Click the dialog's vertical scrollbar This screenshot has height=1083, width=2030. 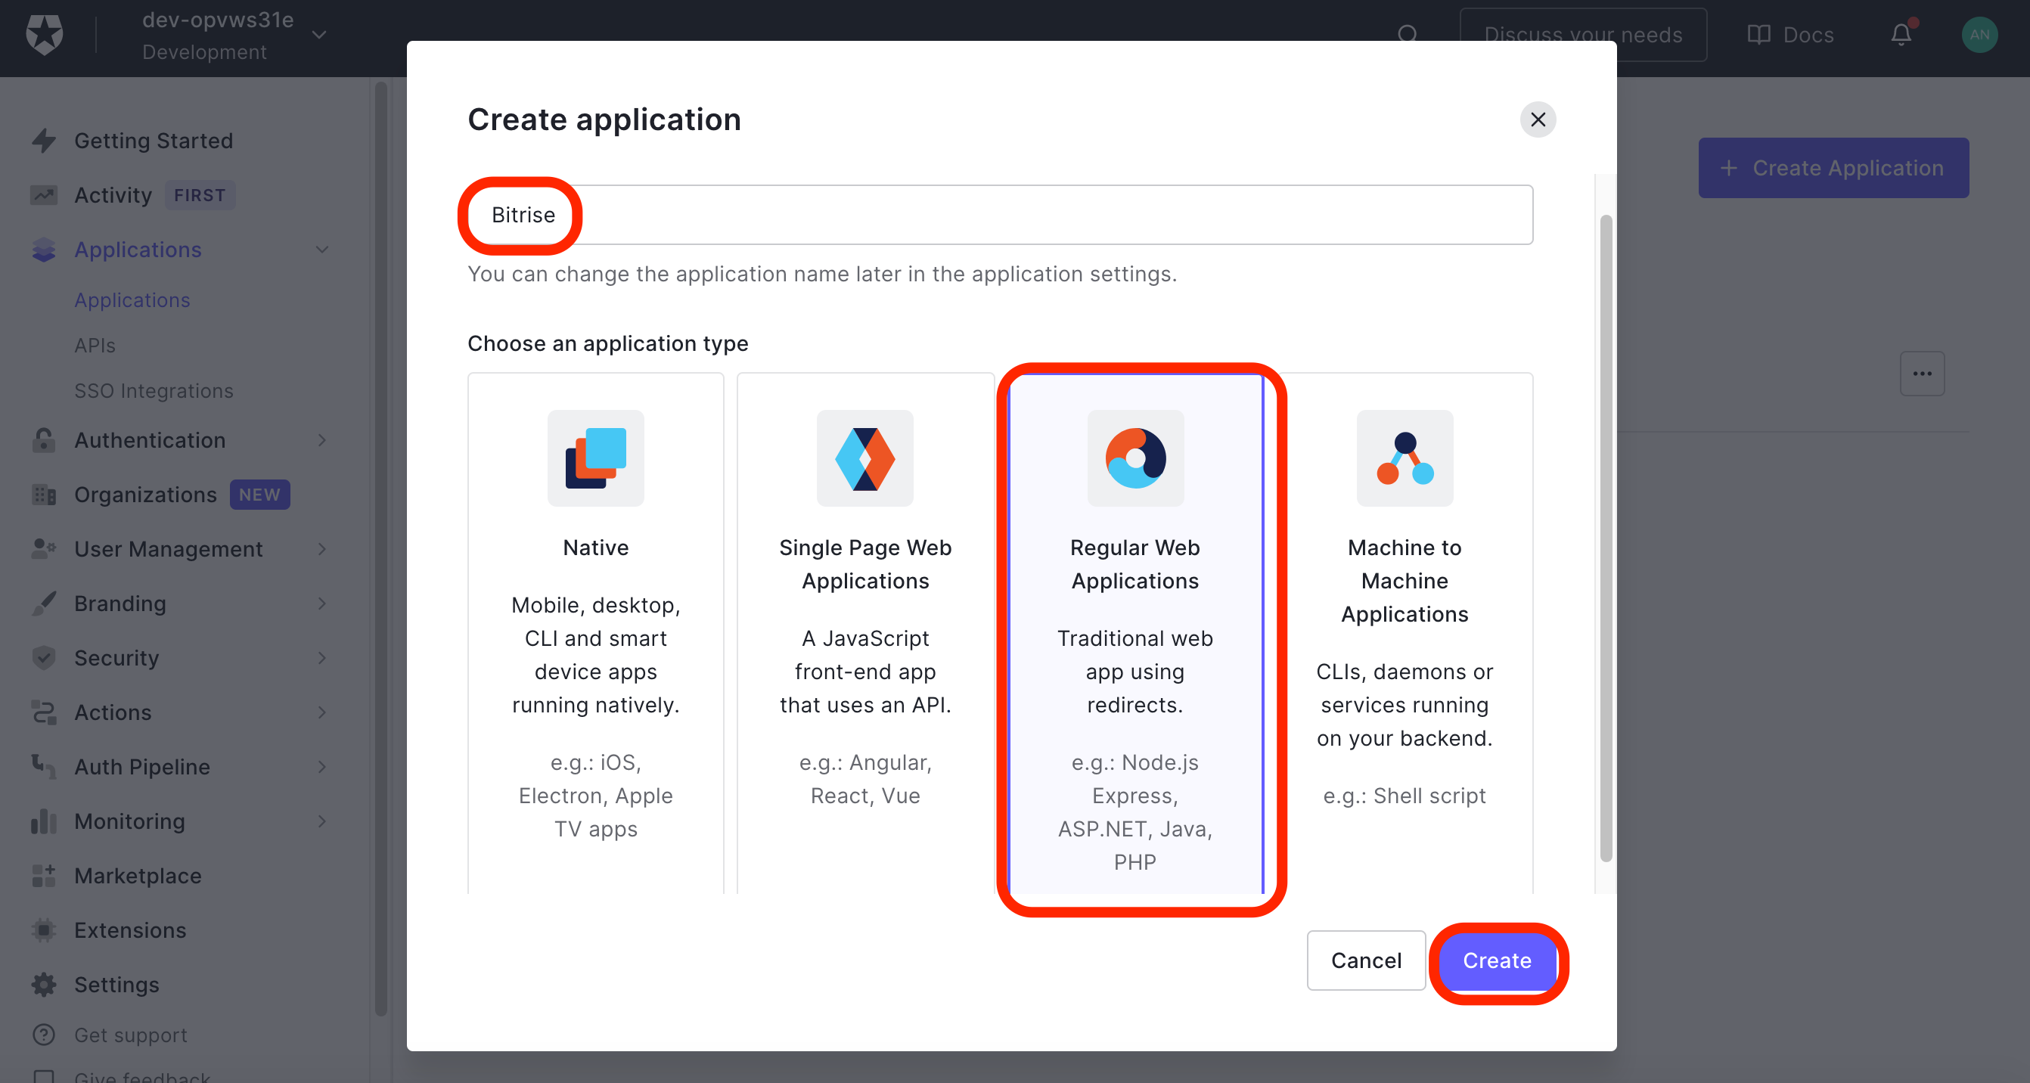1605,536
